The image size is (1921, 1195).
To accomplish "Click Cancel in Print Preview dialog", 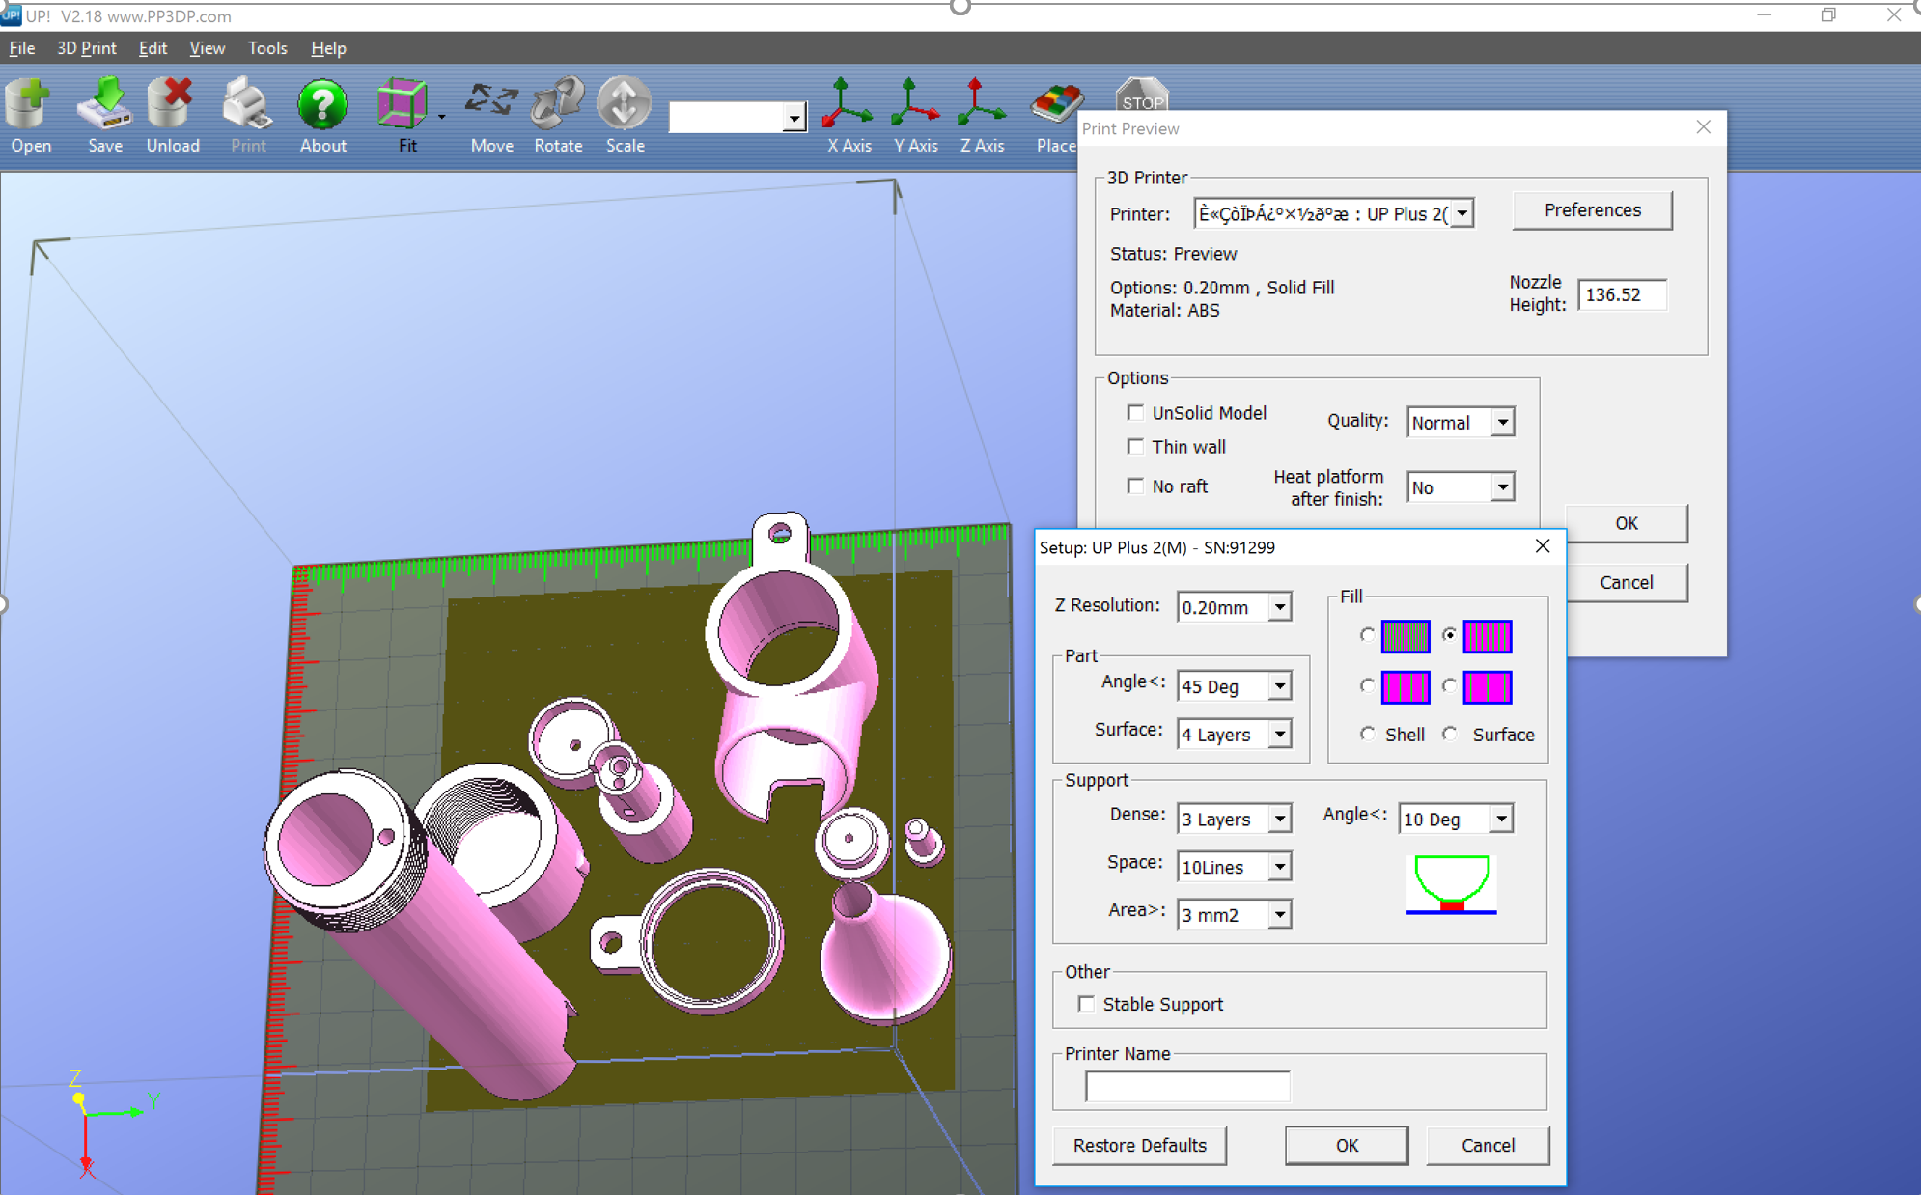I will click(x=1627, y=582).
